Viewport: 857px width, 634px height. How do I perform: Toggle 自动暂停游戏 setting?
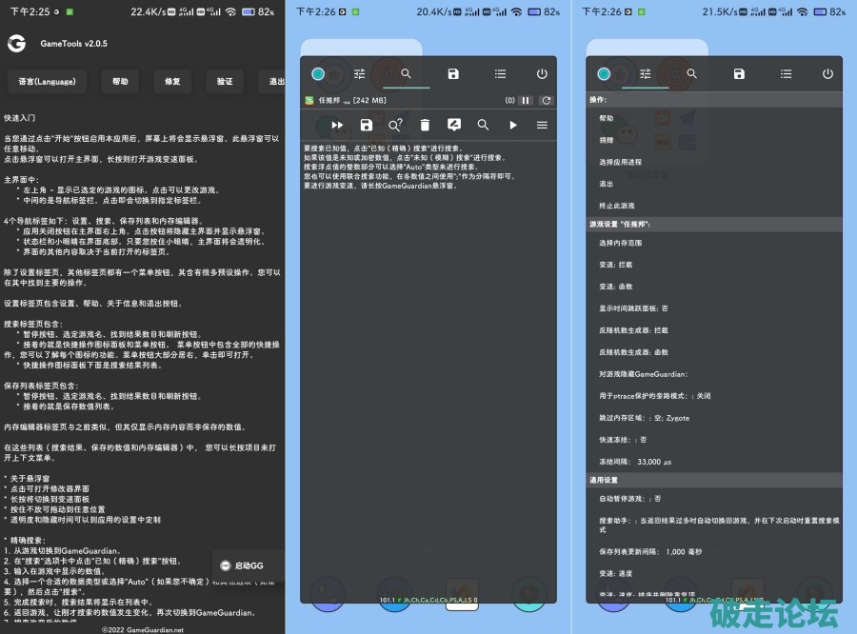(630, 498)
